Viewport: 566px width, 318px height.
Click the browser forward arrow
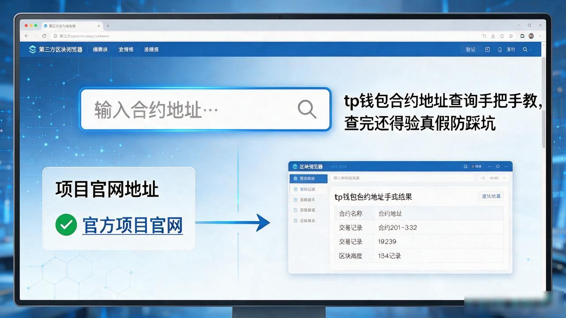tap(35, 36)
